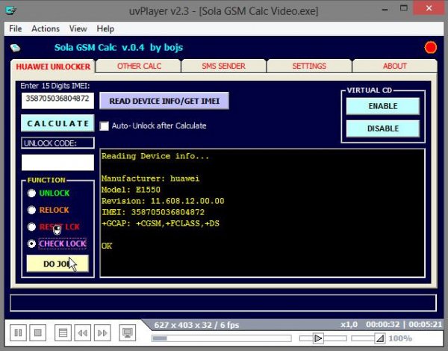This screenshot has height=351, width=448.
Task: Open the Actions menu
Action: tap(46, 28)
